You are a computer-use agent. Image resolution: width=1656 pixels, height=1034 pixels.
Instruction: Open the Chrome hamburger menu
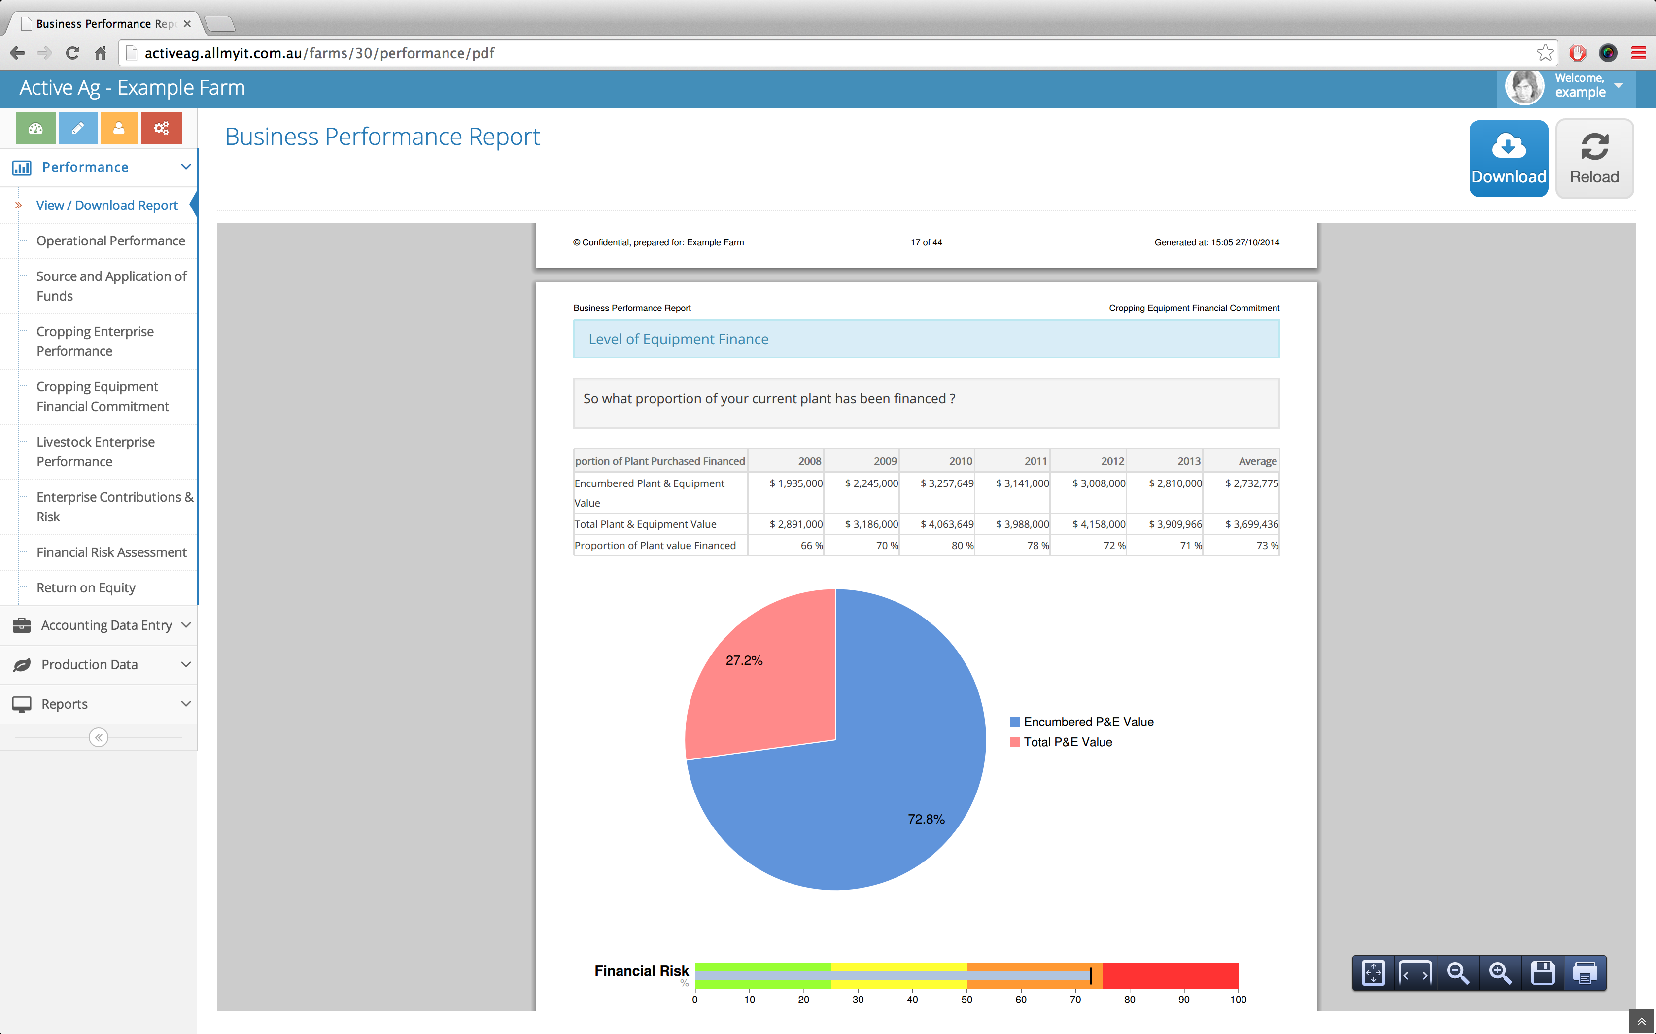[1639, 53]
